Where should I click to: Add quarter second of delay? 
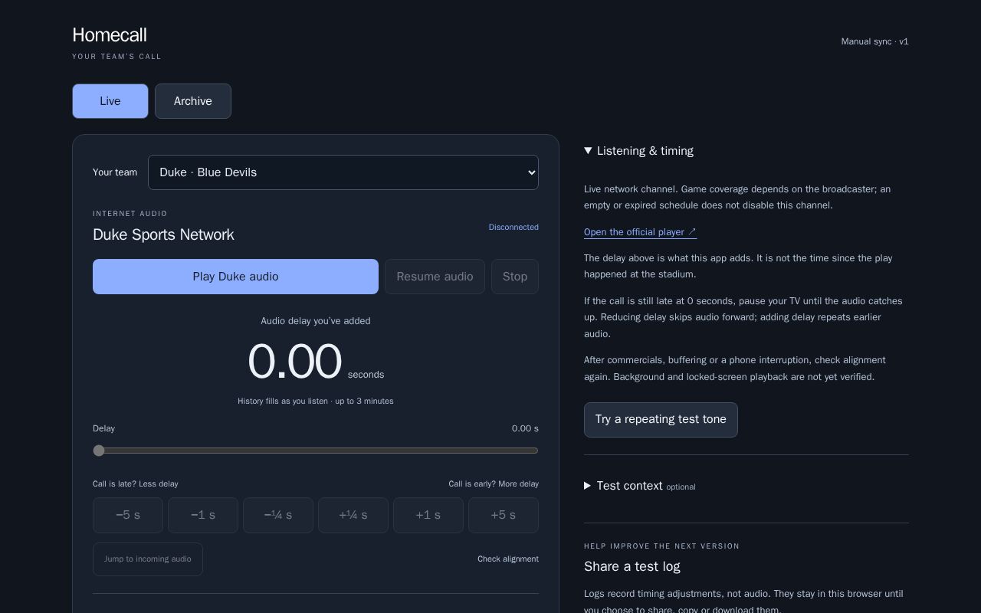[x=353, y=515]
